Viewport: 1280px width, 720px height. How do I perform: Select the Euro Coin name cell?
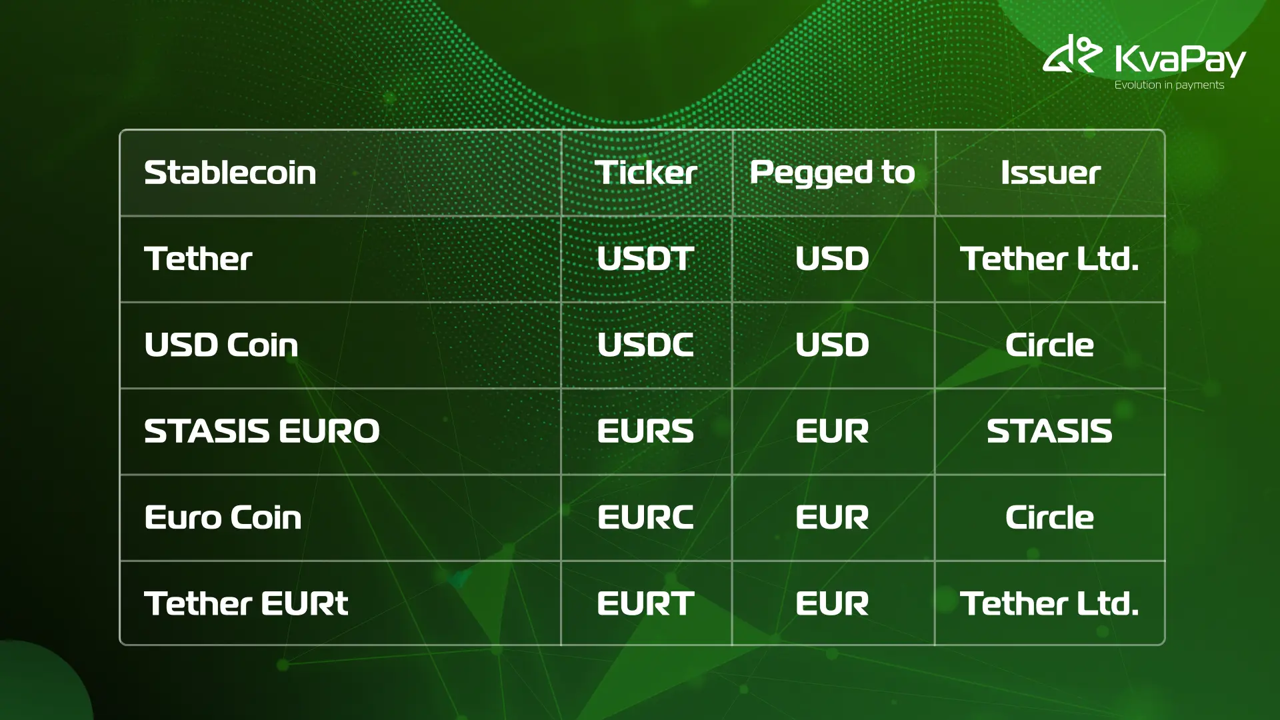[x=223, y=517]
